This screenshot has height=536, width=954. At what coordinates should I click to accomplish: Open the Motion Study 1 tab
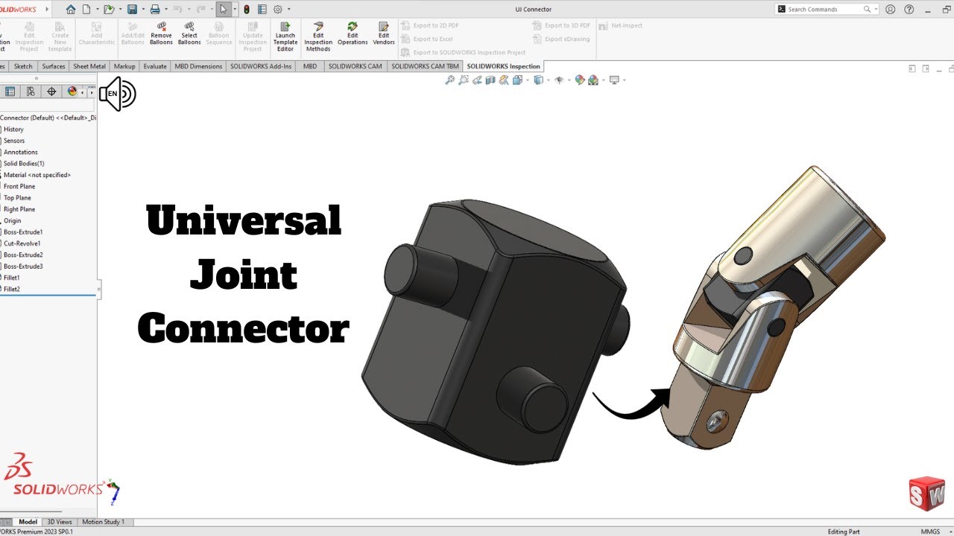pyautogui.click(x=104, y=522)
